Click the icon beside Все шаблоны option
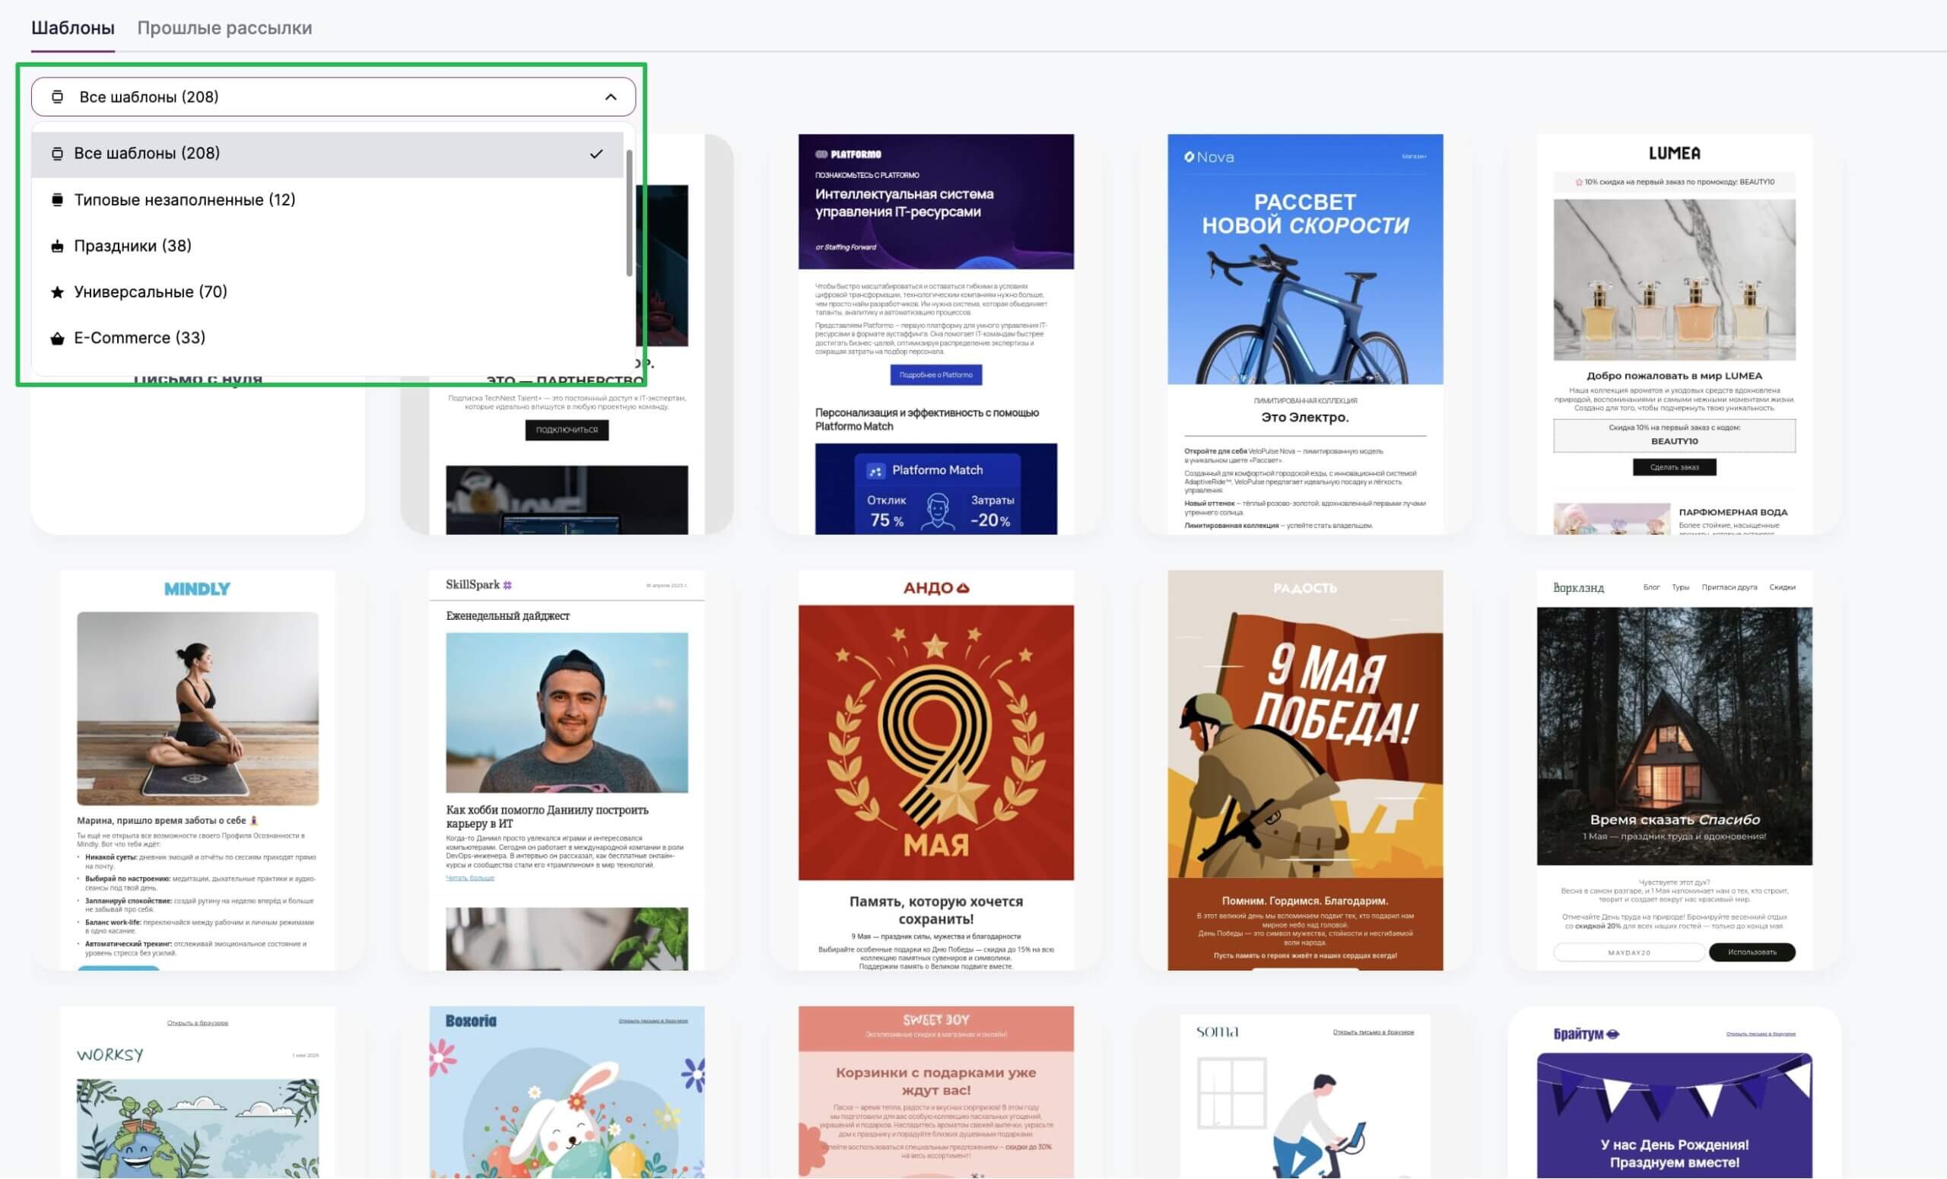1947x1179 pixels. (x=57, y=154)
